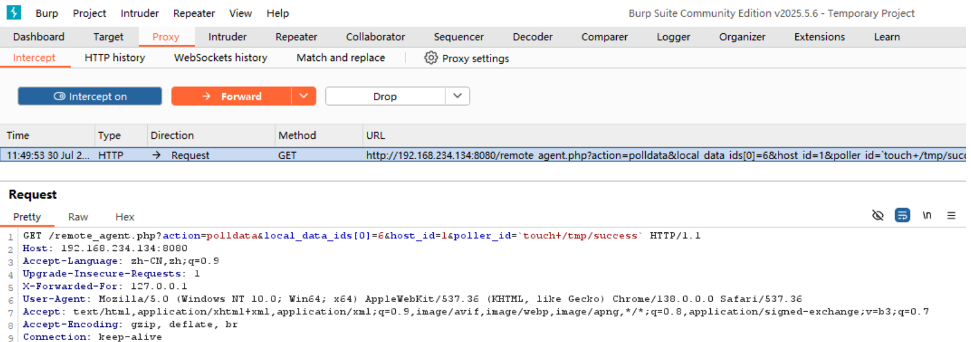Select the Proxy tab
The height and width of the screenshot is (342, 971).
166,37
